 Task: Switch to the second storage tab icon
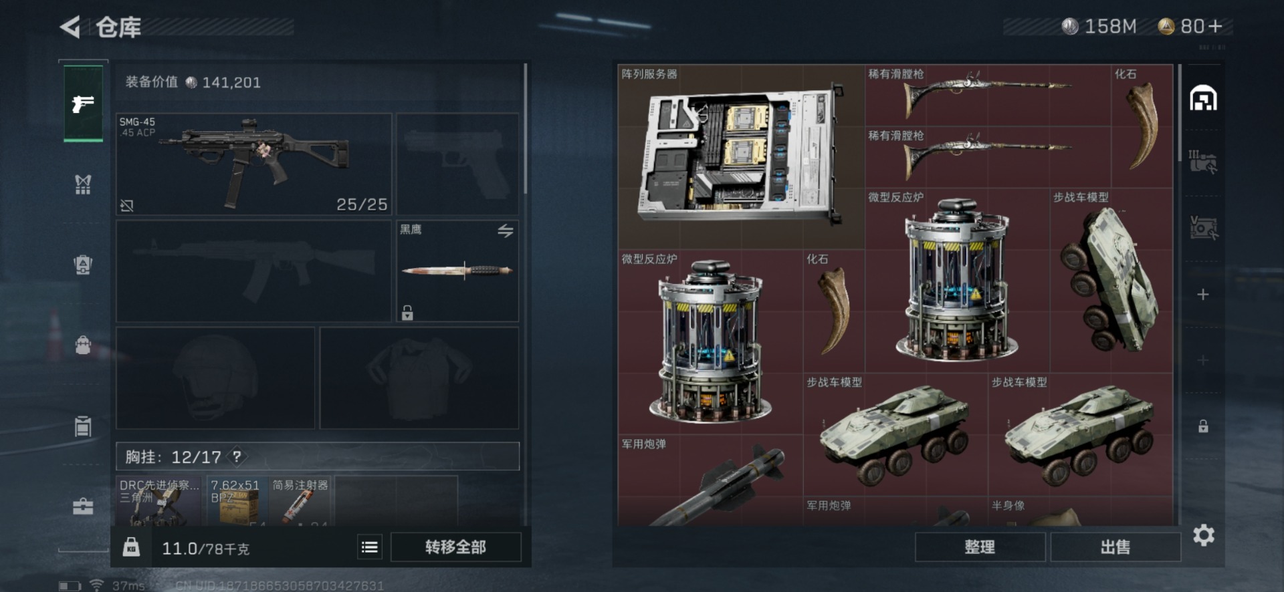[1203, 162]
